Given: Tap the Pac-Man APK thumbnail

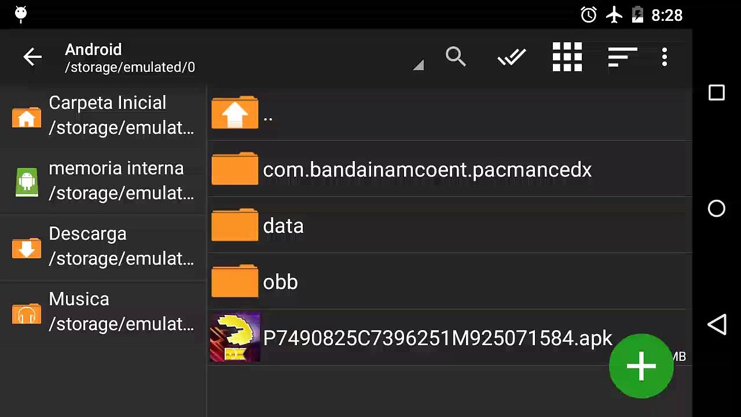Looking at the screenshot, I should (235, 338).
